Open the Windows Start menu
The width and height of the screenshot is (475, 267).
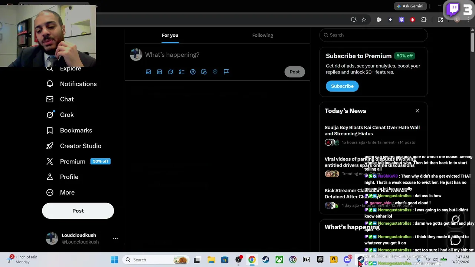pos(114,260)
